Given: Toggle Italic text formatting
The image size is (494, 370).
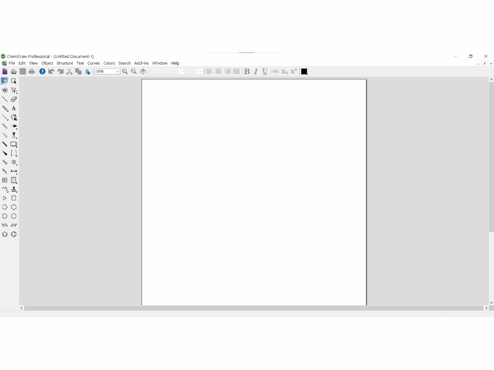Looking at the screenshot, I should point(256,72).
